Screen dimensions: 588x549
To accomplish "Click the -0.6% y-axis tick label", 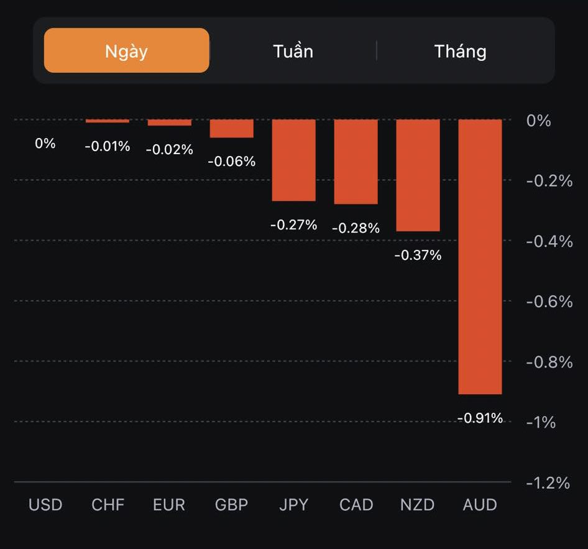I will (x=549, y=302).
